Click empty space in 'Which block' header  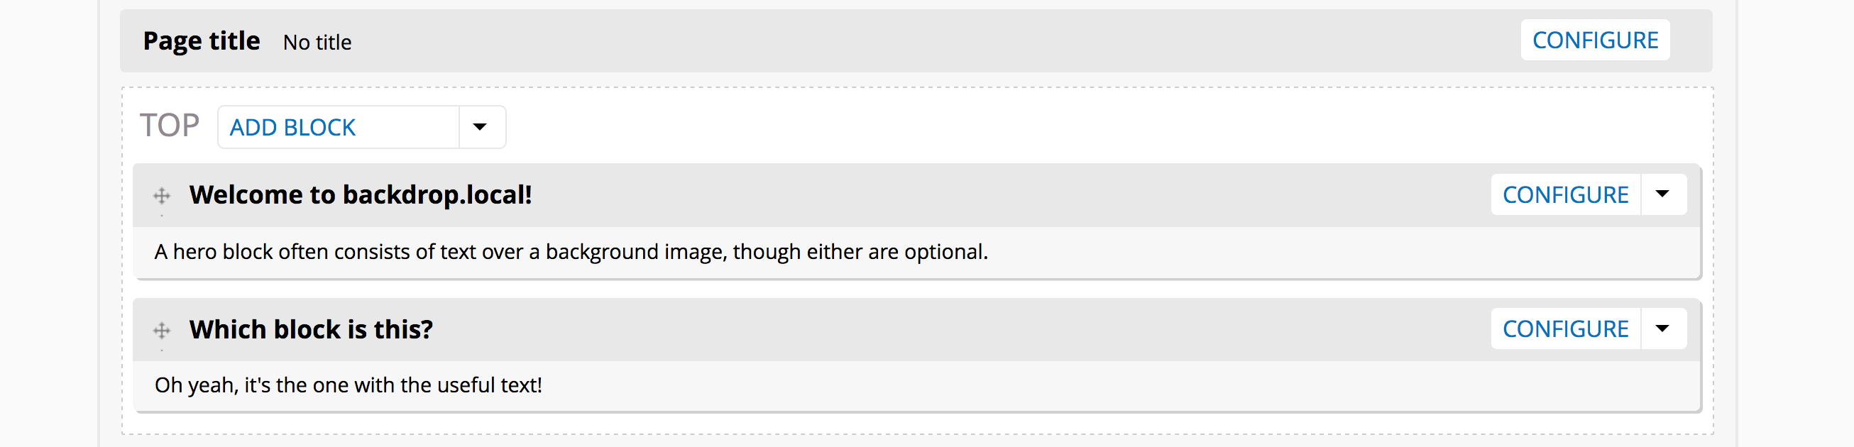click(958, 330)
